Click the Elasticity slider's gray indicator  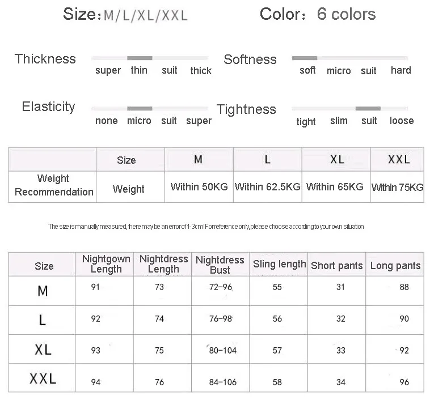[140, 108]
